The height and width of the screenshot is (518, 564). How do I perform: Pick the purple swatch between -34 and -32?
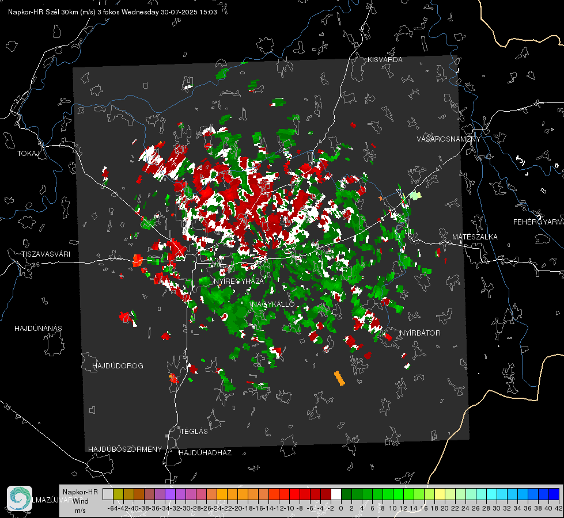[x=170, y=494]
